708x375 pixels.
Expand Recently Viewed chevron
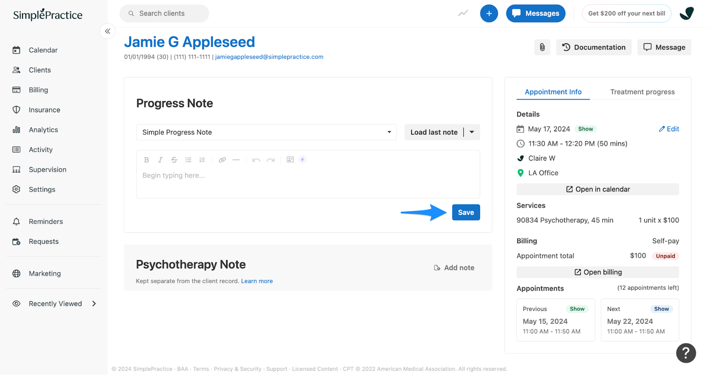coord(94,303)
